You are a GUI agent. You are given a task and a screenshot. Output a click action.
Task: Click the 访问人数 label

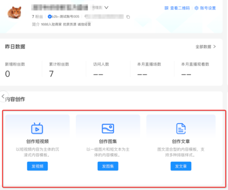click(x=101, y=64)
